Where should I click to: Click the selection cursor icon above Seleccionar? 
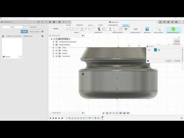pyautogui.click(x=159, y=29)
